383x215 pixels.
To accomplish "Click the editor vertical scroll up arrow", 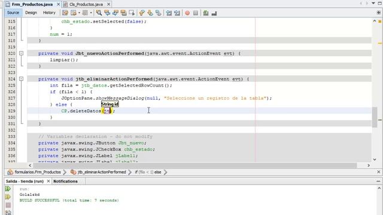I will pos(375,21).
